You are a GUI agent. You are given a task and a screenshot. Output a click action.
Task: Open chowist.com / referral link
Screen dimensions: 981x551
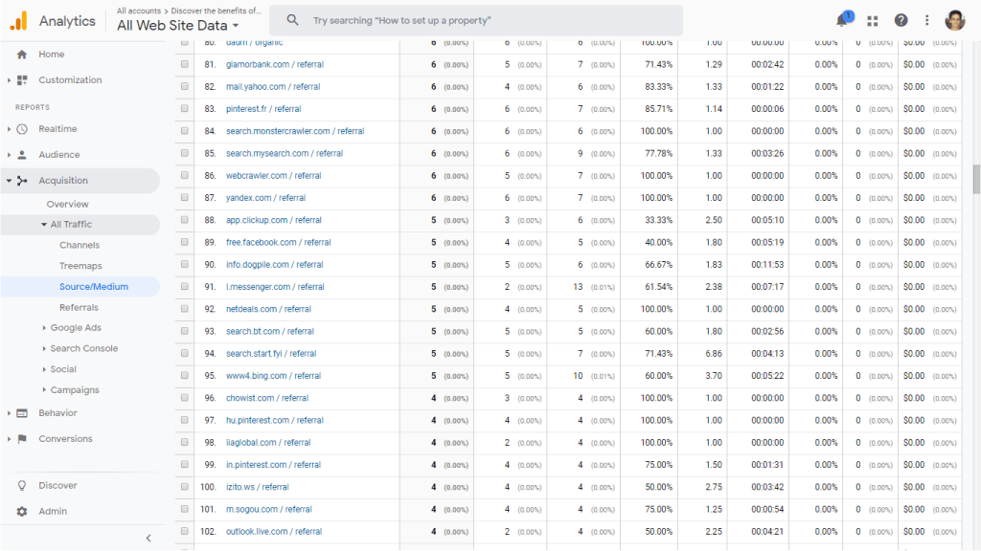point(267,398)
